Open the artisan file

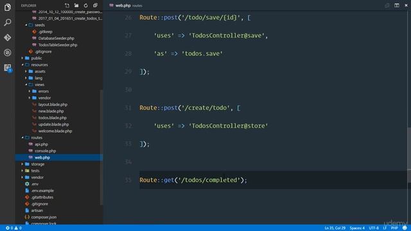37,210
